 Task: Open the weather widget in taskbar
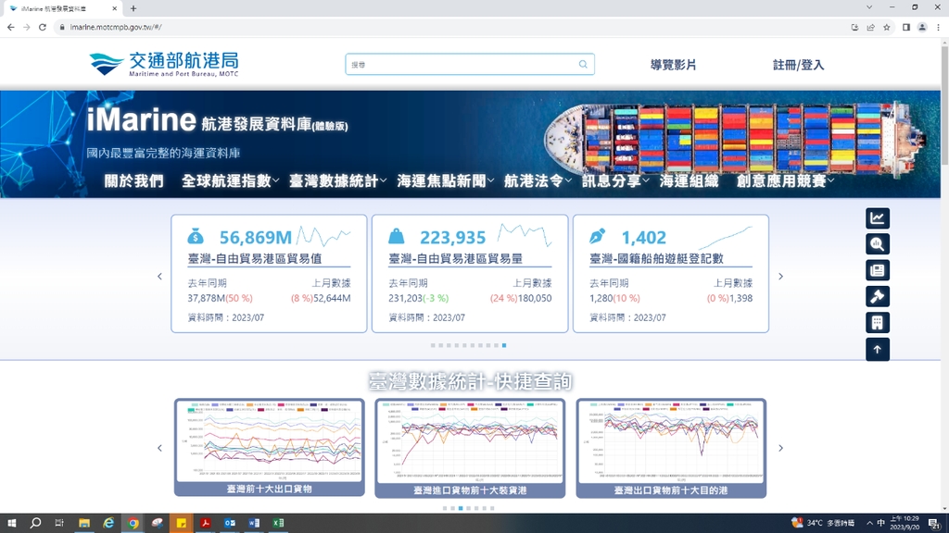click(823, 523)
